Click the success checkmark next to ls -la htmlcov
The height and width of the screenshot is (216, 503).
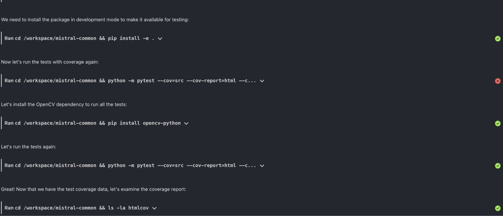498,208
